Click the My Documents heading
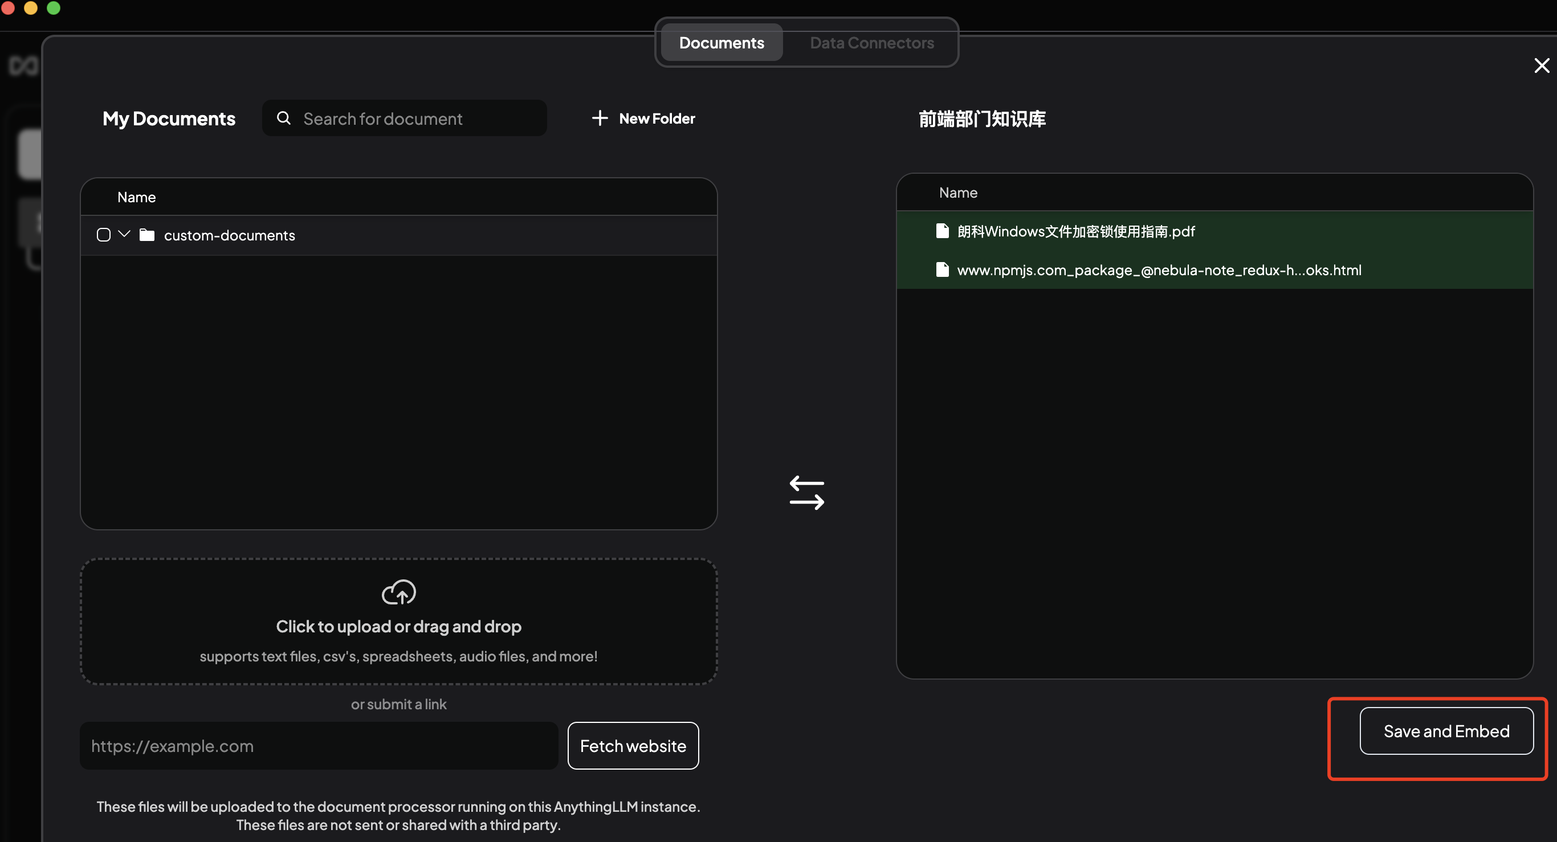Viewport: 1557px width, 842px height. click(x=169, y=118)
